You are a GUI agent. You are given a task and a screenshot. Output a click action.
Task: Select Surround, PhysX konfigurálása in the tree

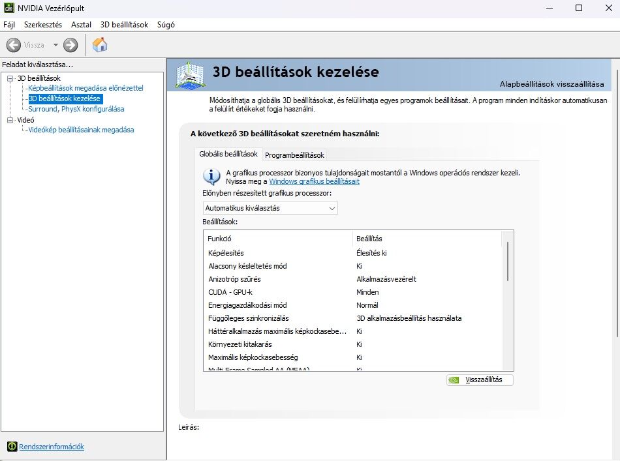(76, 109)
